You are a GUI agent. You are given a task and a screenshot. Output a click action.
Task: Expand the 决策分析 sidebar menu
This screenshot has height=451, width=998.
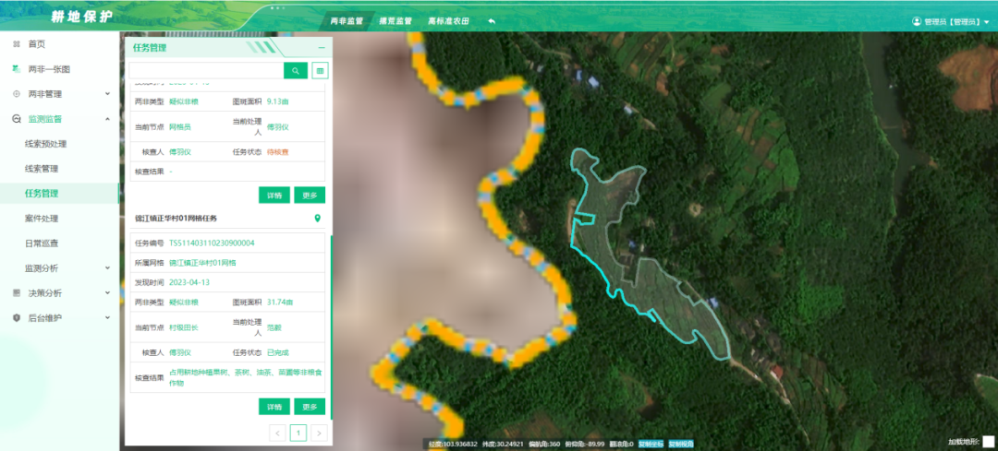click(107, 293)
